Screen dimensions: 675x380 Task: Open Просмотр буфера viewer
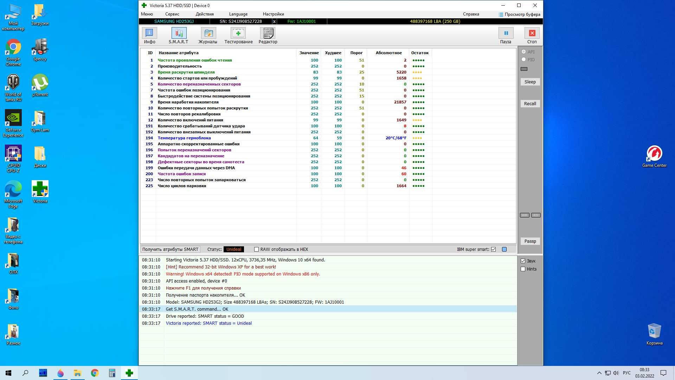[519, 14]
